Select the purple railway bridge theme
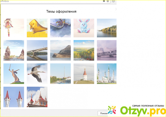The image size is (166, 117). click(x=106, y=50)
